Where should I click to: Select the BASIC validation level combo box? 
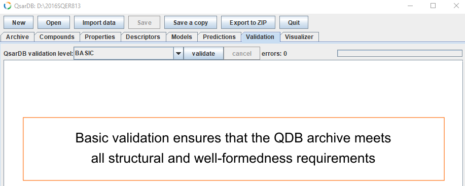(128, 54)
